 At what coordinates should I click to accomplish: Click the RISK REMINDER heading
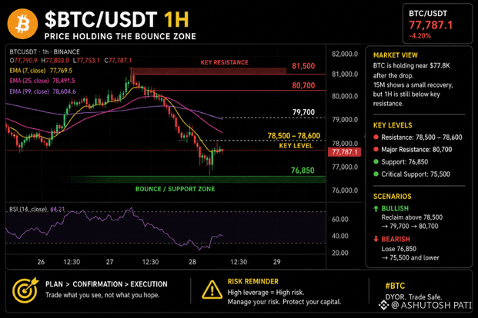pyautogui.click(x=253, y=281)
